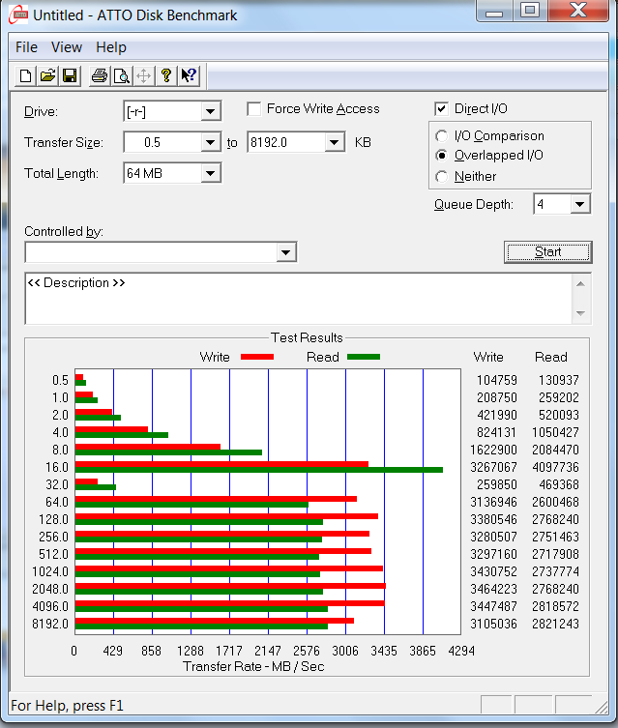
Task: Enable Force Write Access checkbox
Action: tap(254, 109)
